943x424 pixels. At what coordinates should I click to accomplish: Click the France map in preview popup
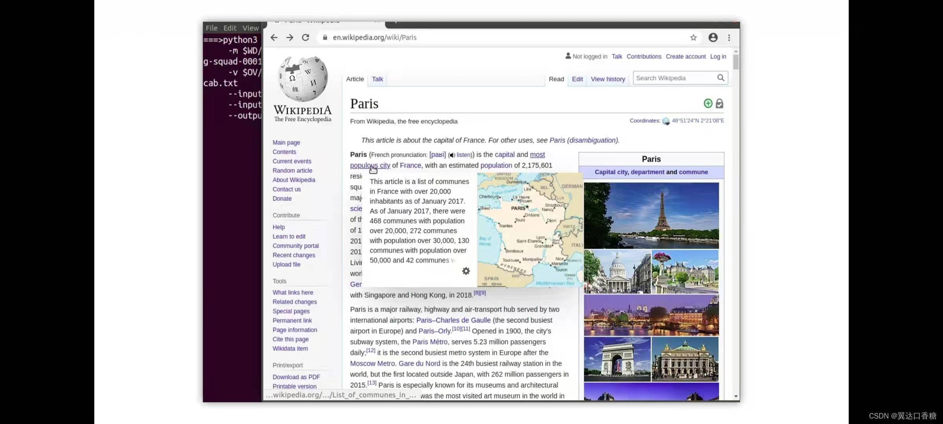(530, 230)
